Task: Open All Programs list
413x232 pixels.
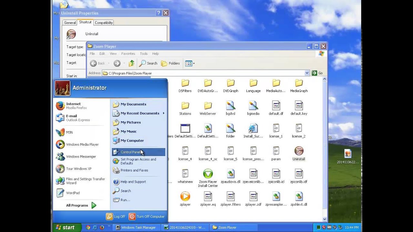Action: click(81, 205)
